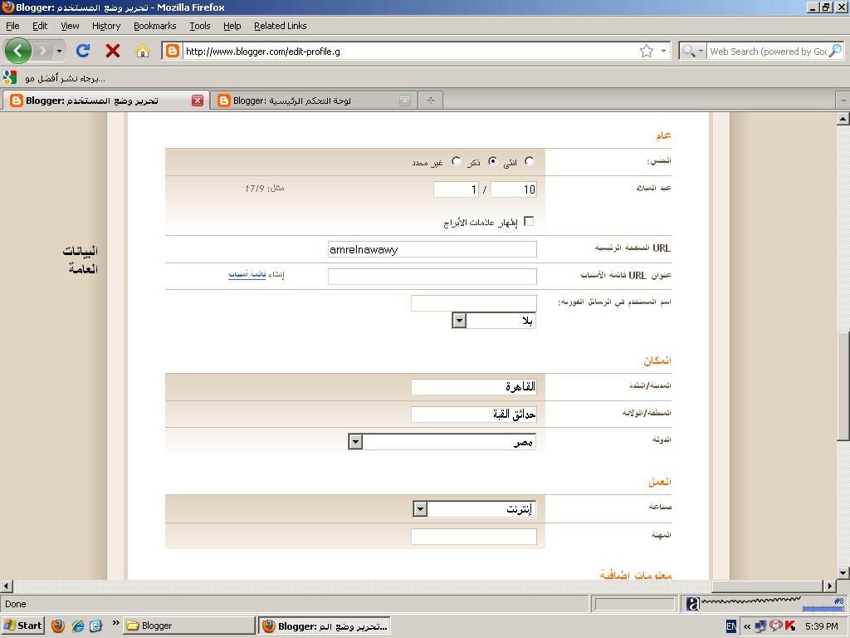Open the View menu
This screenshot has width=850, height=638.
pyautogui.click(x=70, y=26)
